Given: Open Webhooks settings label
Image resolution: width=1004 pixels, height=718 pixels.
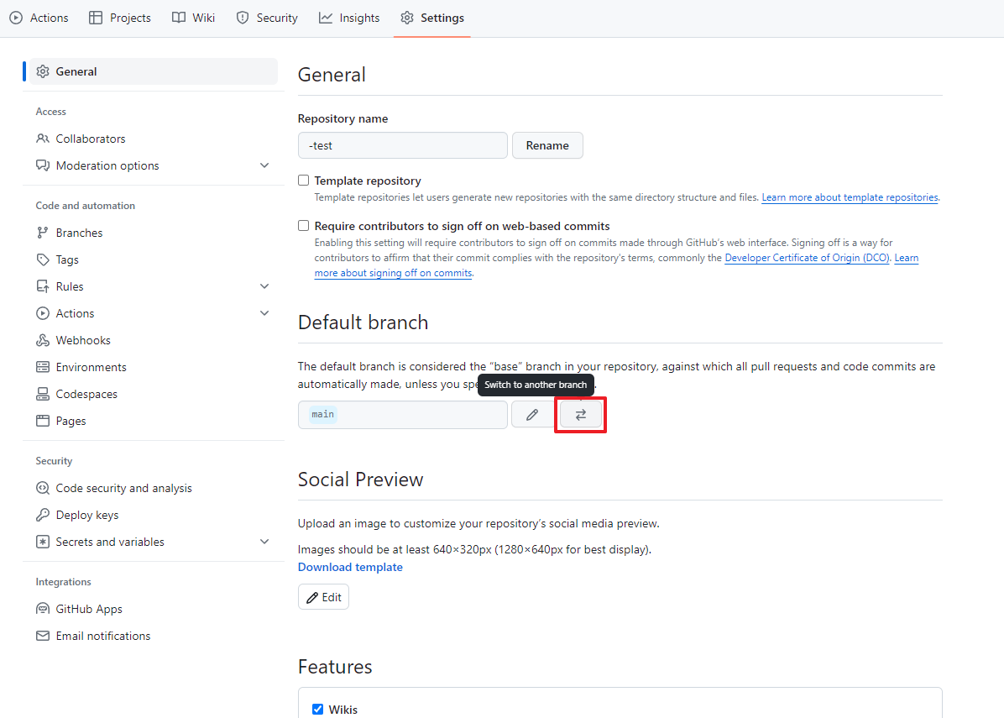Looking at the screenshot, I should point(83,340).
